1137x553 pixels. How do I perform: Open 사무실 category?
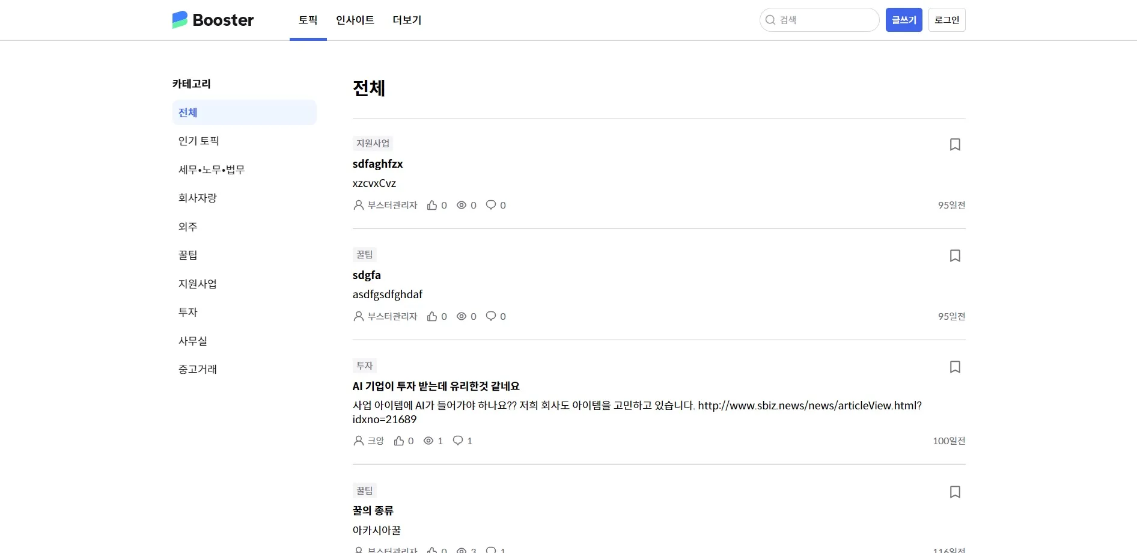(x=245, y=341)
